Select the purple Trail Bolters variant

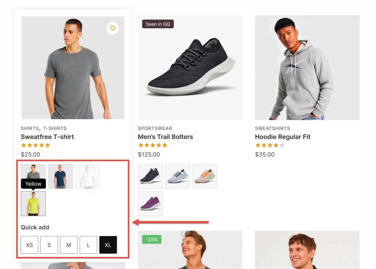tap(150, 203)
